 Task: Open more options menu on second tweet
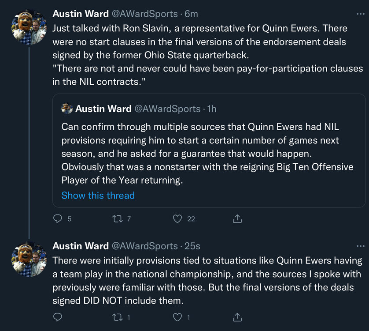click(360, 246)
